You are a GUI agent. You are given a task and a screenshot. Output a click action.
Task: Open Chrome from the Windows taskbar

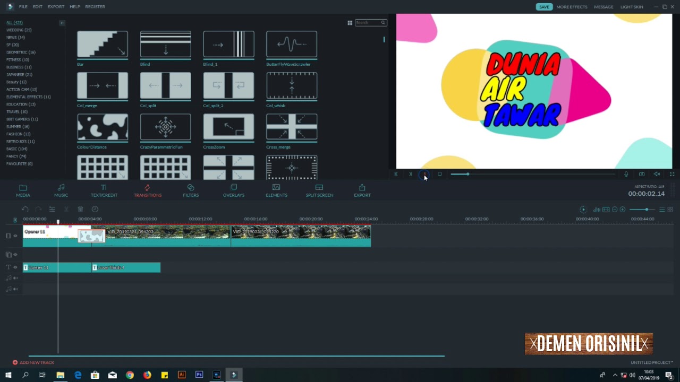point(130,375)
